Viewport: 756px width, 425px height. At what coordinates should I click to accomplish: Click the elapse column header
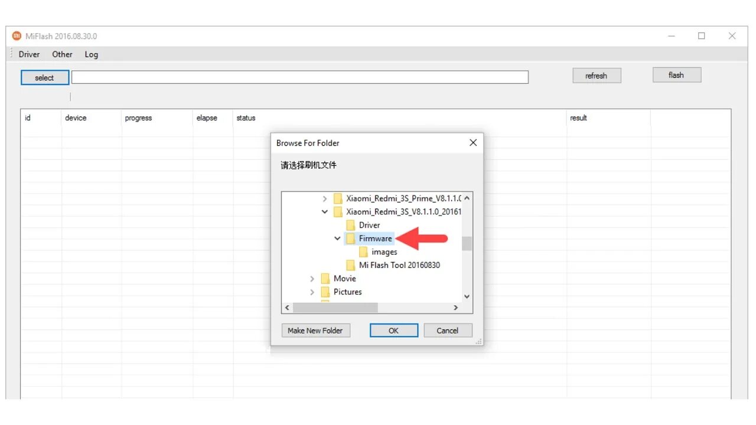click(213, 118)
